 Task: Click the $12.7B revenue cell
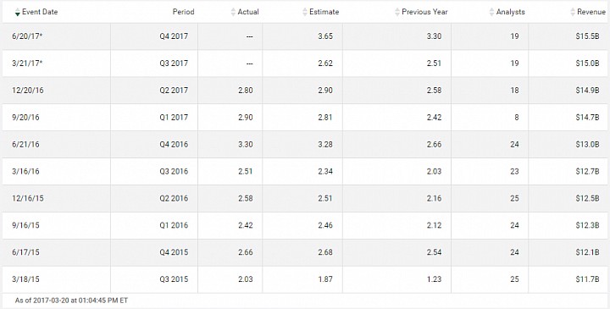(x=568, y=171)
